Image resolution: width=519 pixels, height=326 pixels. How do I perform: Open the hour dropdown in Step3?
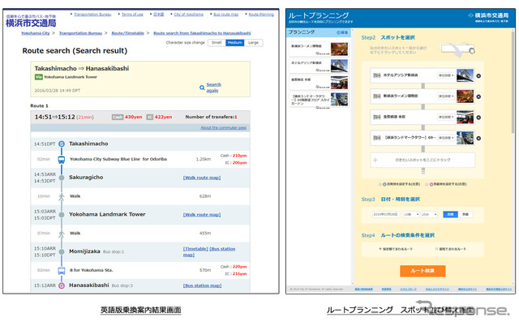411,214
